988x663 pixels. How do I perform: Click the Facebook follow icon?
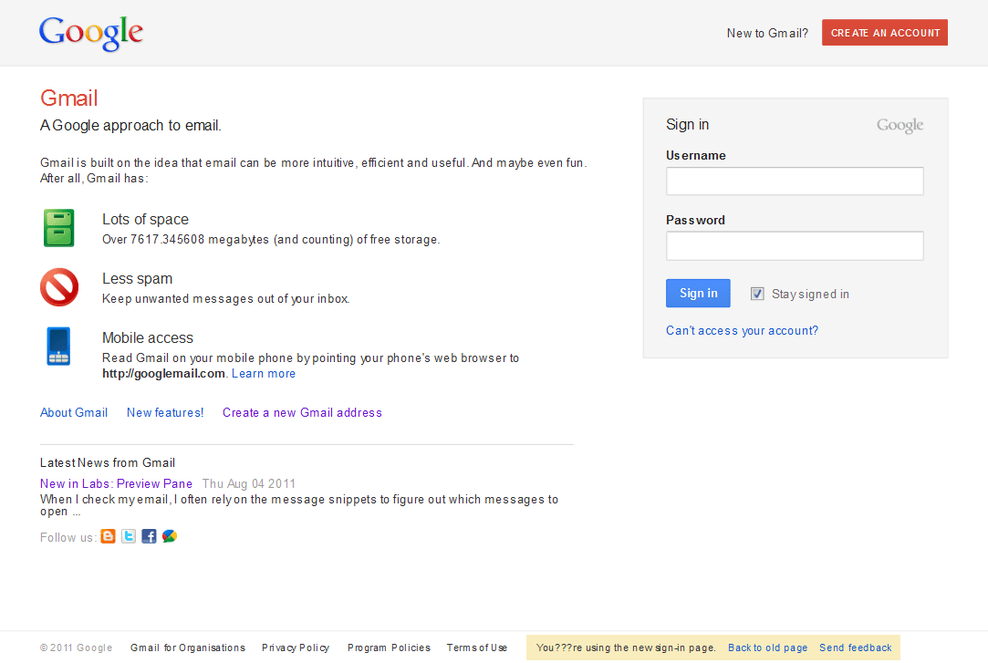pyautogui.click(x=149, y=536)
